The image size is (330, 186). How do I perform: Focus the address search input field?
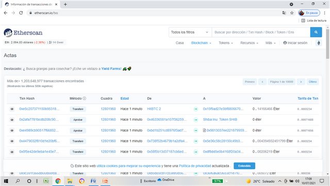point(261,32)
